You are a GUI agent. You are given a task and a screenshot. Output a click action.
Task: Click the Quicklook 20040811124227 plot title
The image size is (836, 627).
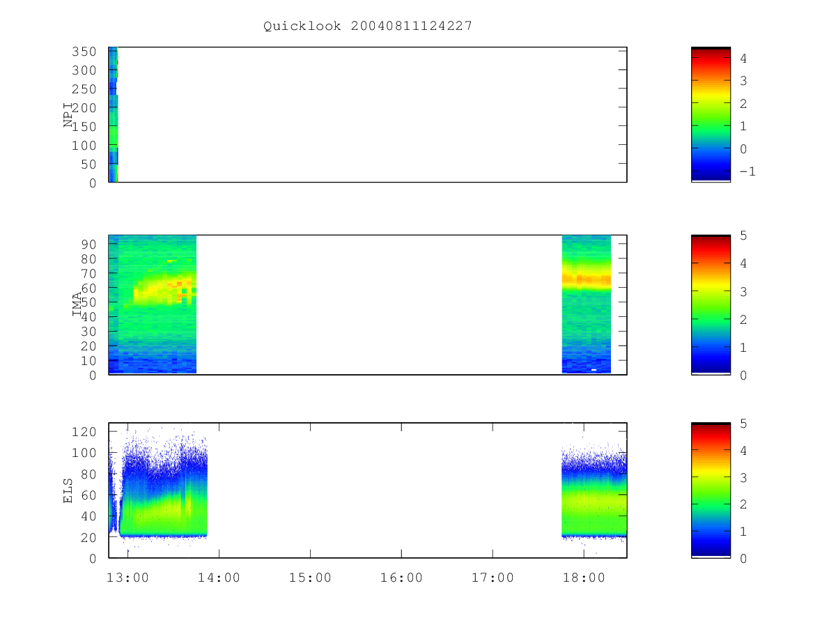pyautogui.click(x=368, y=26)
